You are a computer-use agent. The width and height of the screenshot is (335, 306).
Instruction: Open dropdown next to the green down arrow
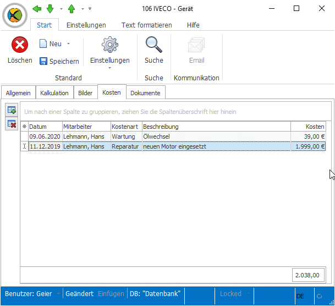click(61, 9)
